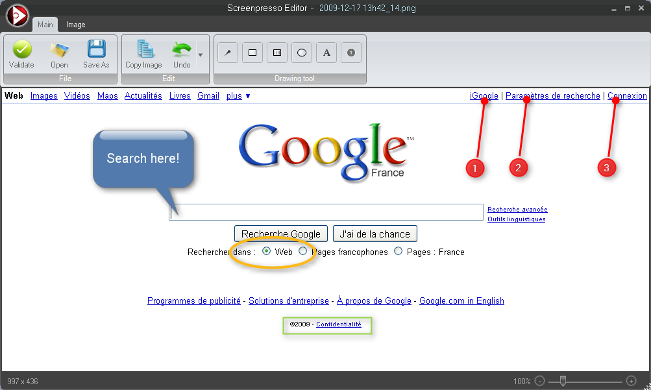This screenshot has height=390, width=651.
Task: Switch to the Main ribbon tab
Action: (45, 25)
